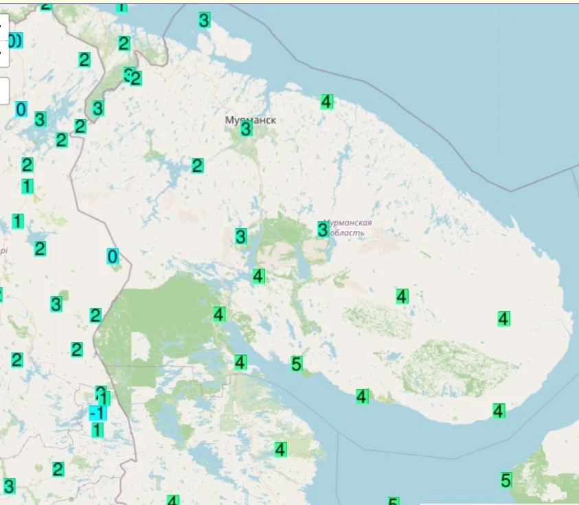
Task: Click the cyan 0 marker near the border line
Action: (113, 256)
